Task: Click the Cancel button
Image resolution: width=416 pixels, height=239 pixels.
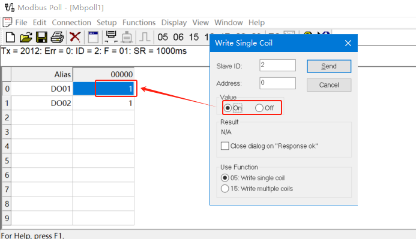Action: 329,85
